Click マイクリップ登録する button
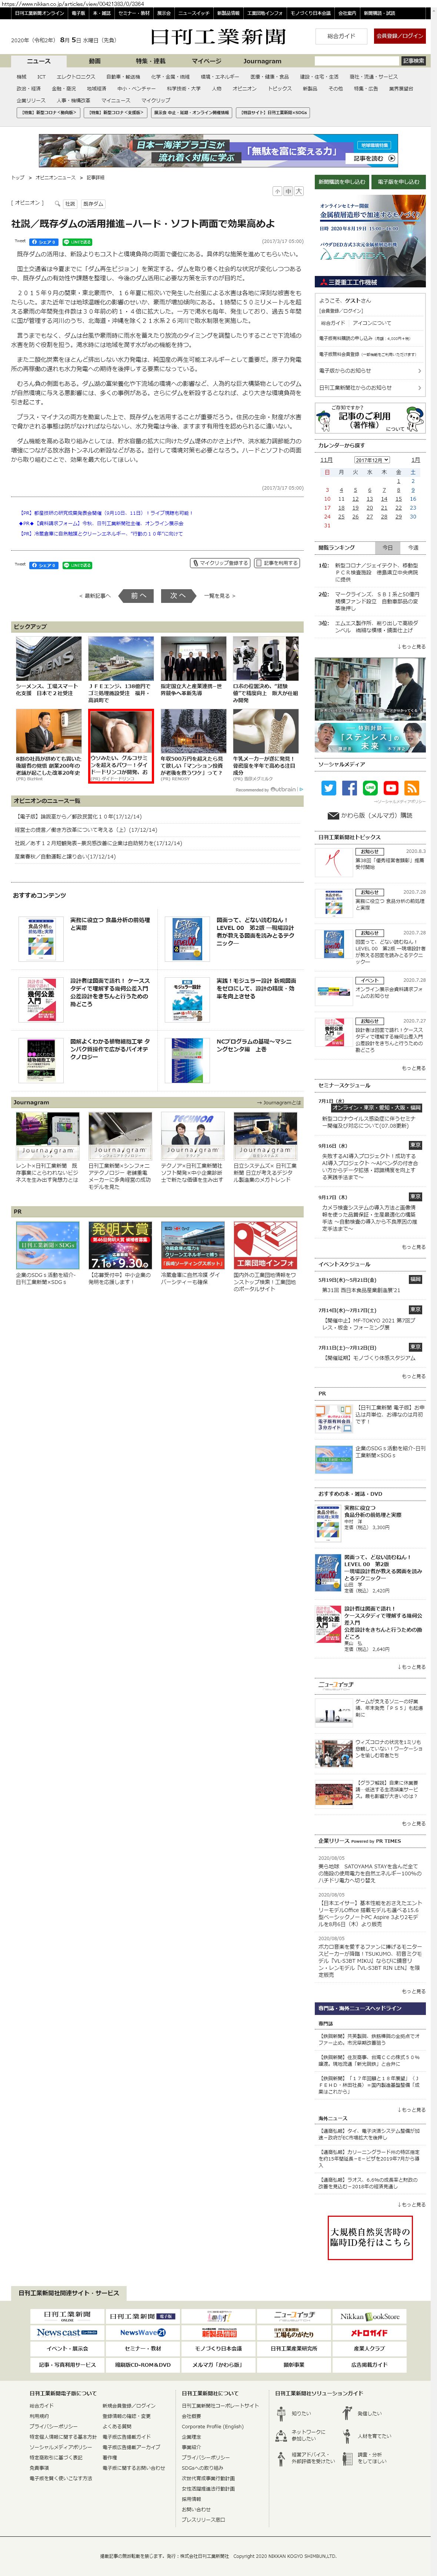The height and width of the screenshot is (2576, 437). click(220, 563)
